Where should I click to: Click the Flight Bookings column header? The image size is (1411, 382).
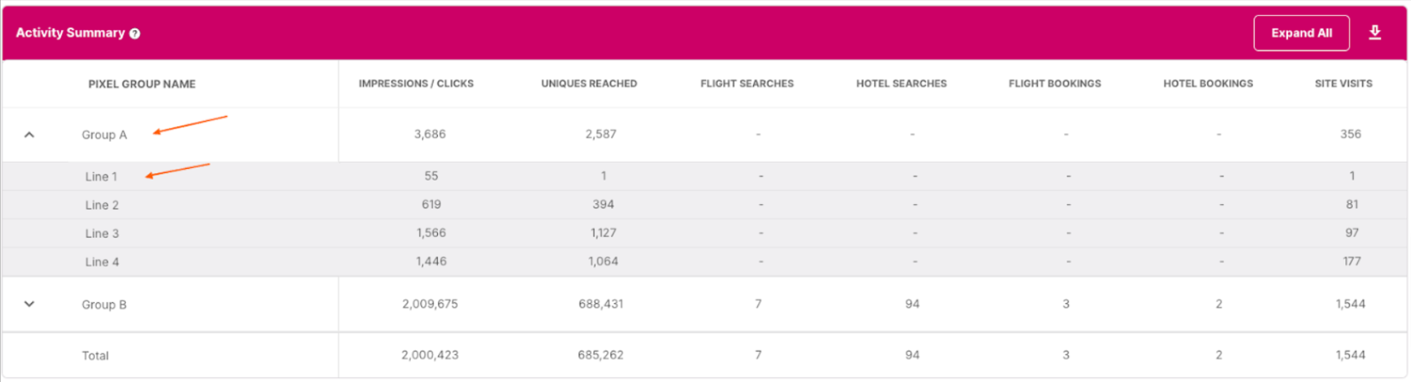pos(1055,83)
